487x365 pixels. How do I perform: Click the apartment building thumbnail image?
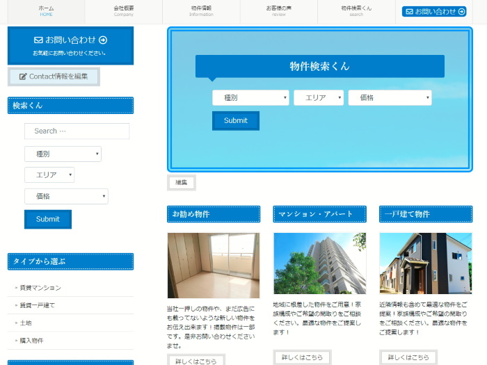(319, 263)
